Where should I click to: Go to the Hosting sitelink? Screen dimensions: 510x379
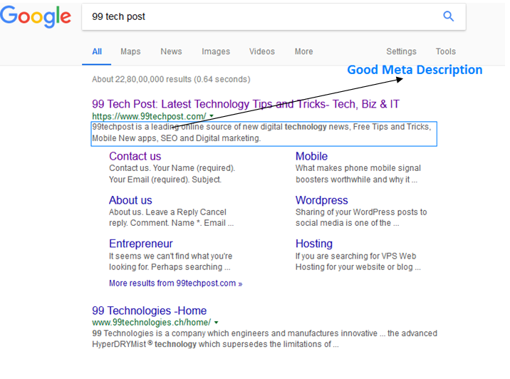pos(313,244)
